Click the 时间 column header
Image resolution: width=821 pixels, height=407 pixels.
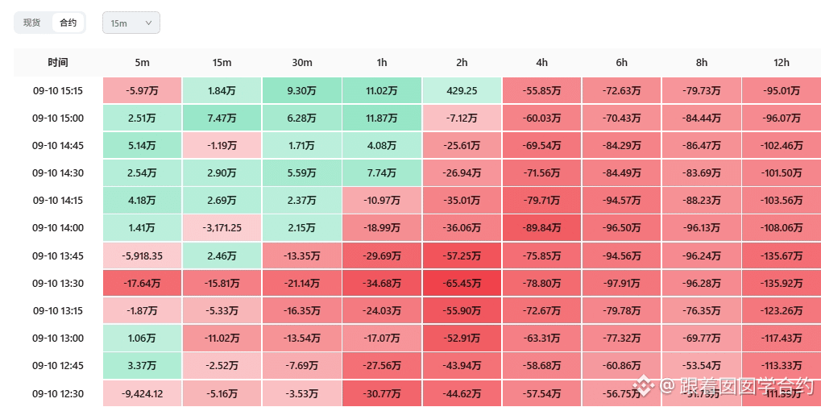tap(58, 63)
